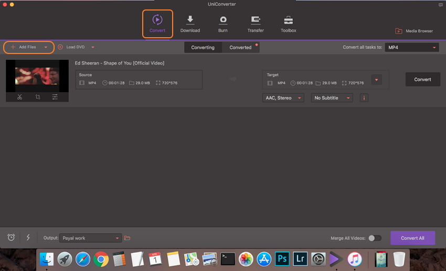Open Photos in the dock
Screen dimensions: 446x271
246,259
